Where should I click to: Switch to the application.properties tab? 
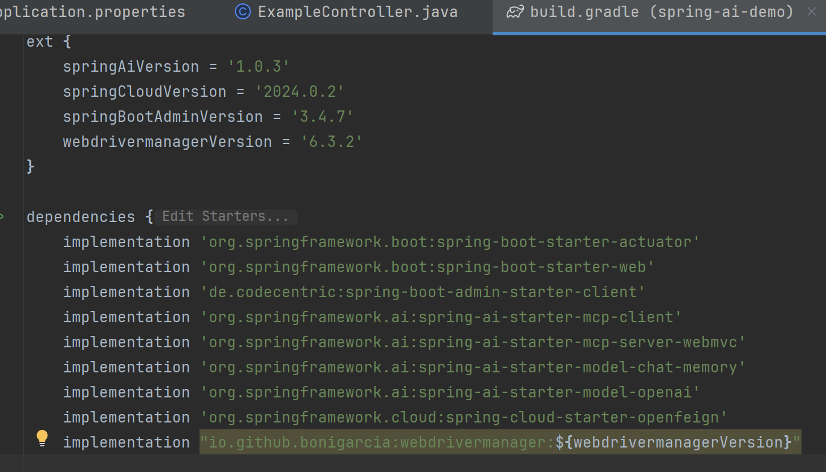(x=92, y=12)
